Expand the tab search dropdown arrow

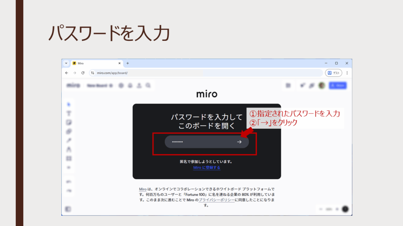tap(66, 63)
